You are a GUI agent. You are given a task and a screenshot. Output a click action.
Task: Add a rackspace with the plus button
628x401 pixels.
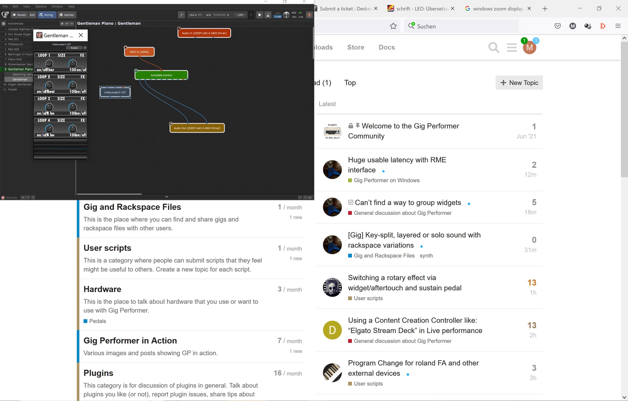62,24
